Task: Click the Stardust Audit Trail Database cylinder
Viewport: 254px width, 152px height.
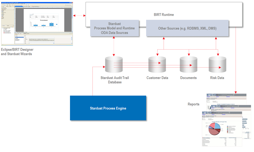Action: (x=114, y=65)
